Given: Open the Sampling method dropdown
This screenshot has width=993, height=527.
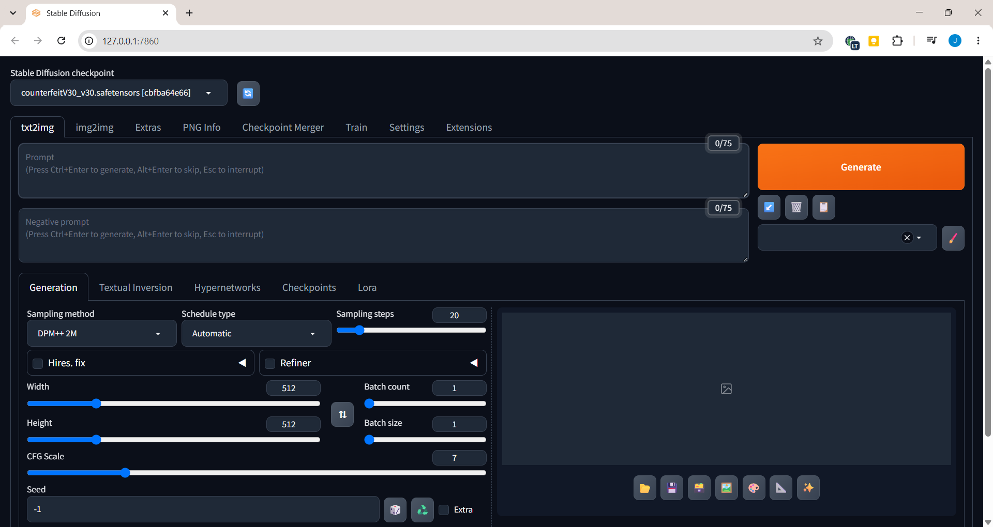Looking at the screenshot, I should pos(101,333).
